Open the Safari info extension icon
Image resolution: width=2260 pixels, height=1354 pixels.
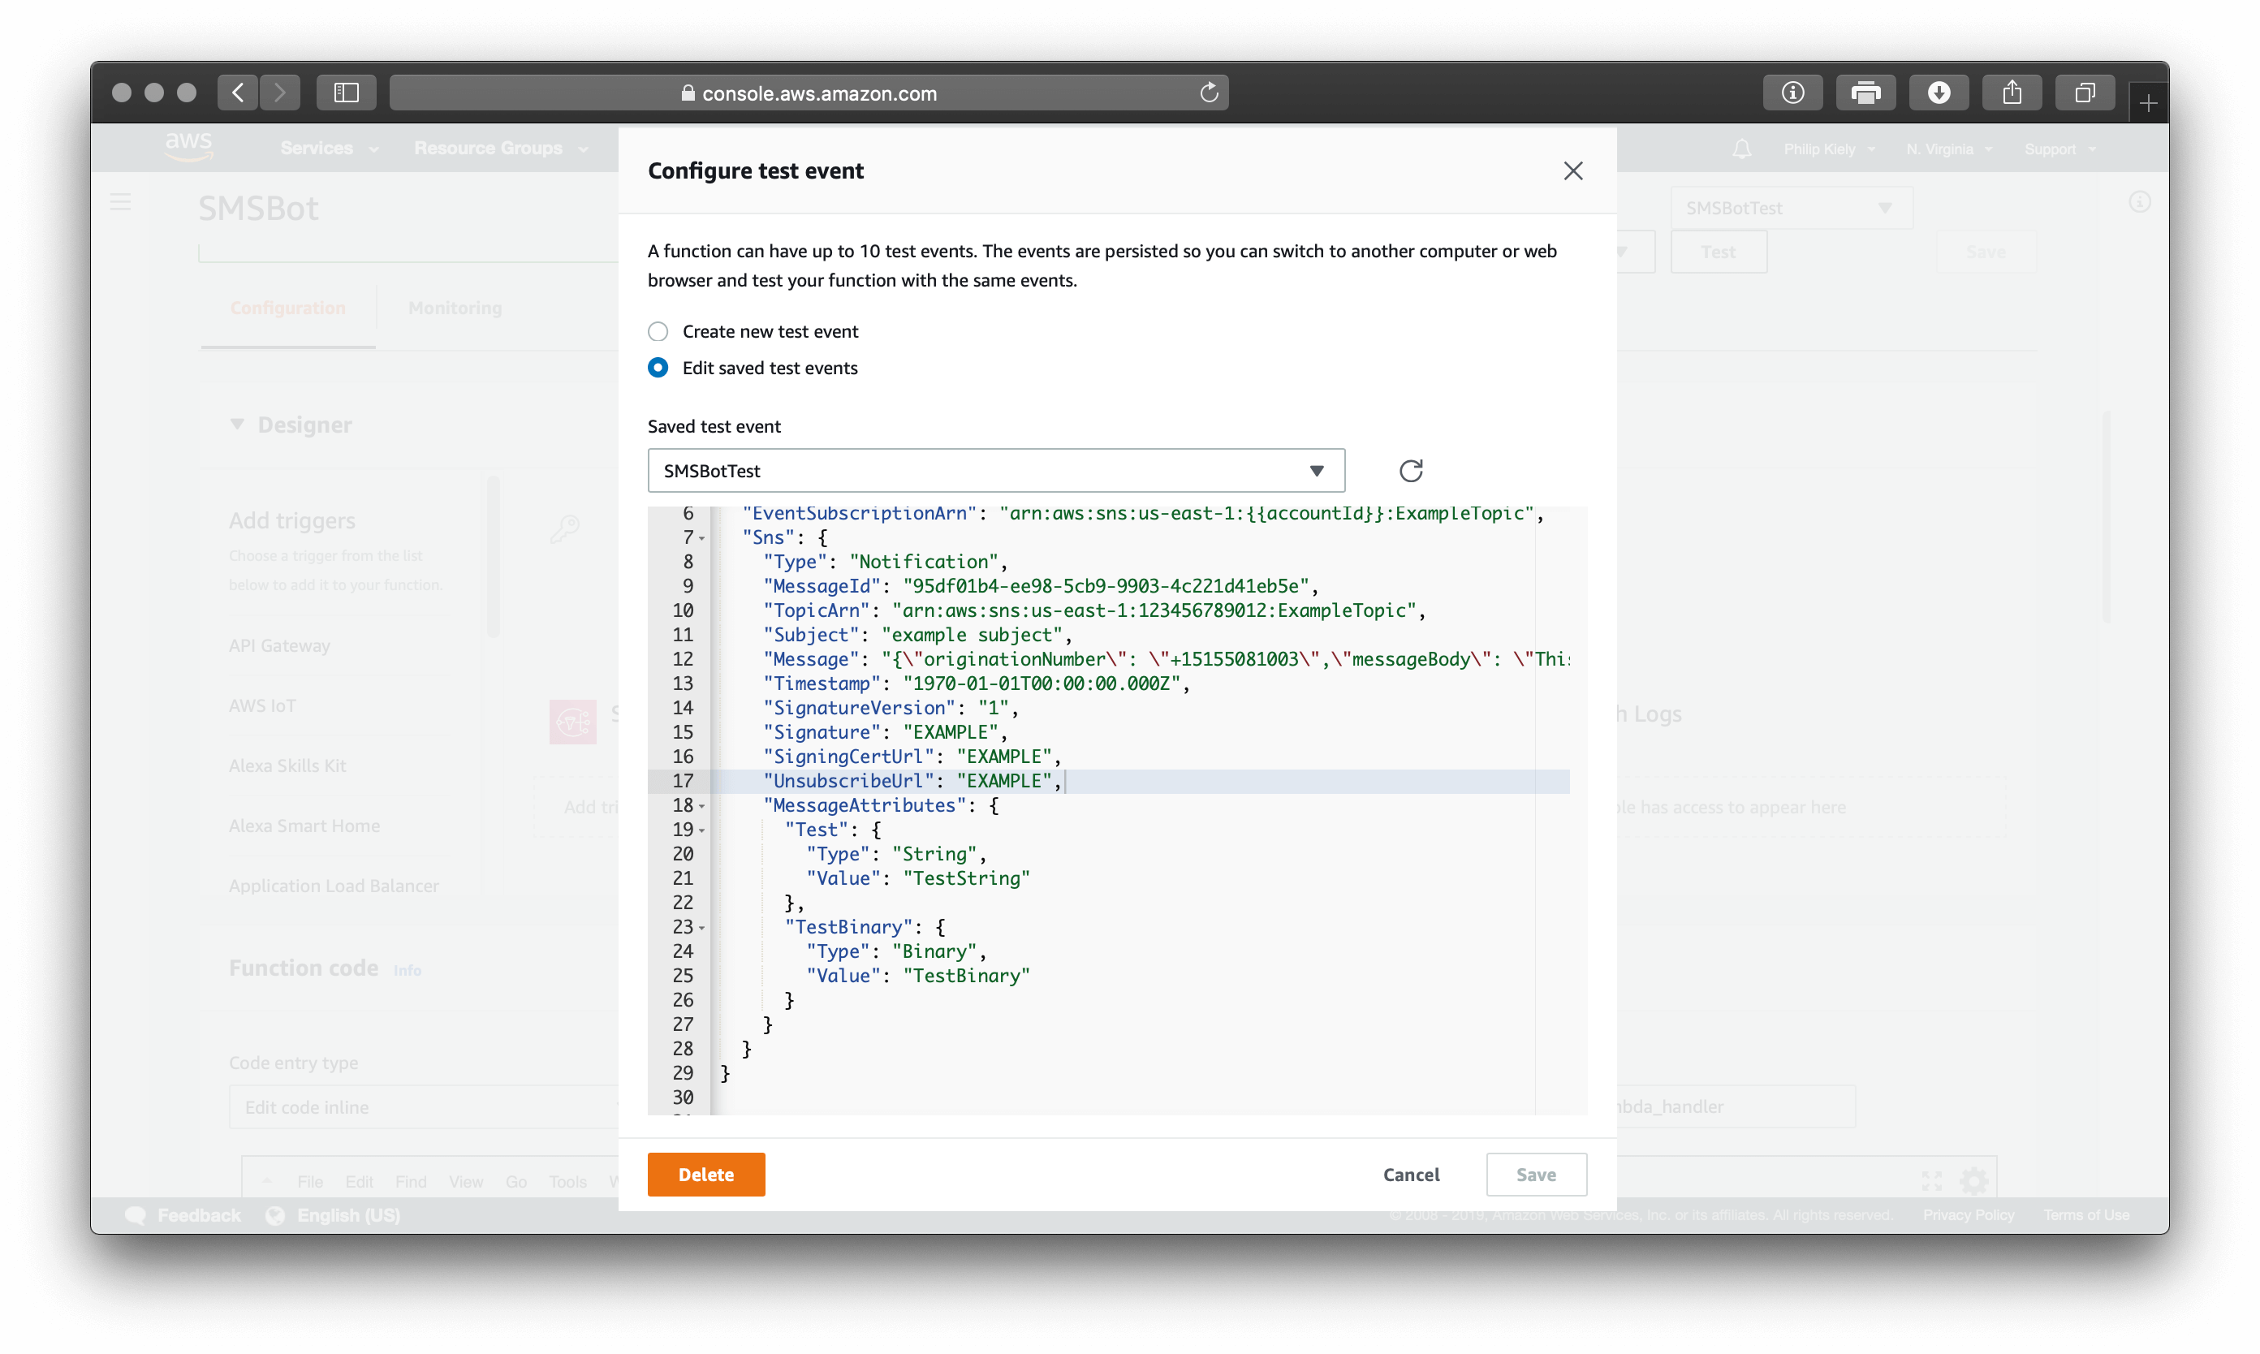[x=1792, y=93]
